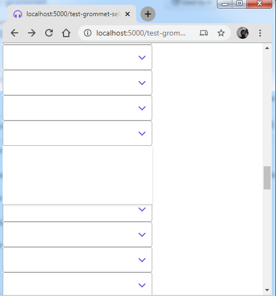Open Chrome's three-dot menu
Viewport: 276px width, 296px height.
tap(260, 33)
